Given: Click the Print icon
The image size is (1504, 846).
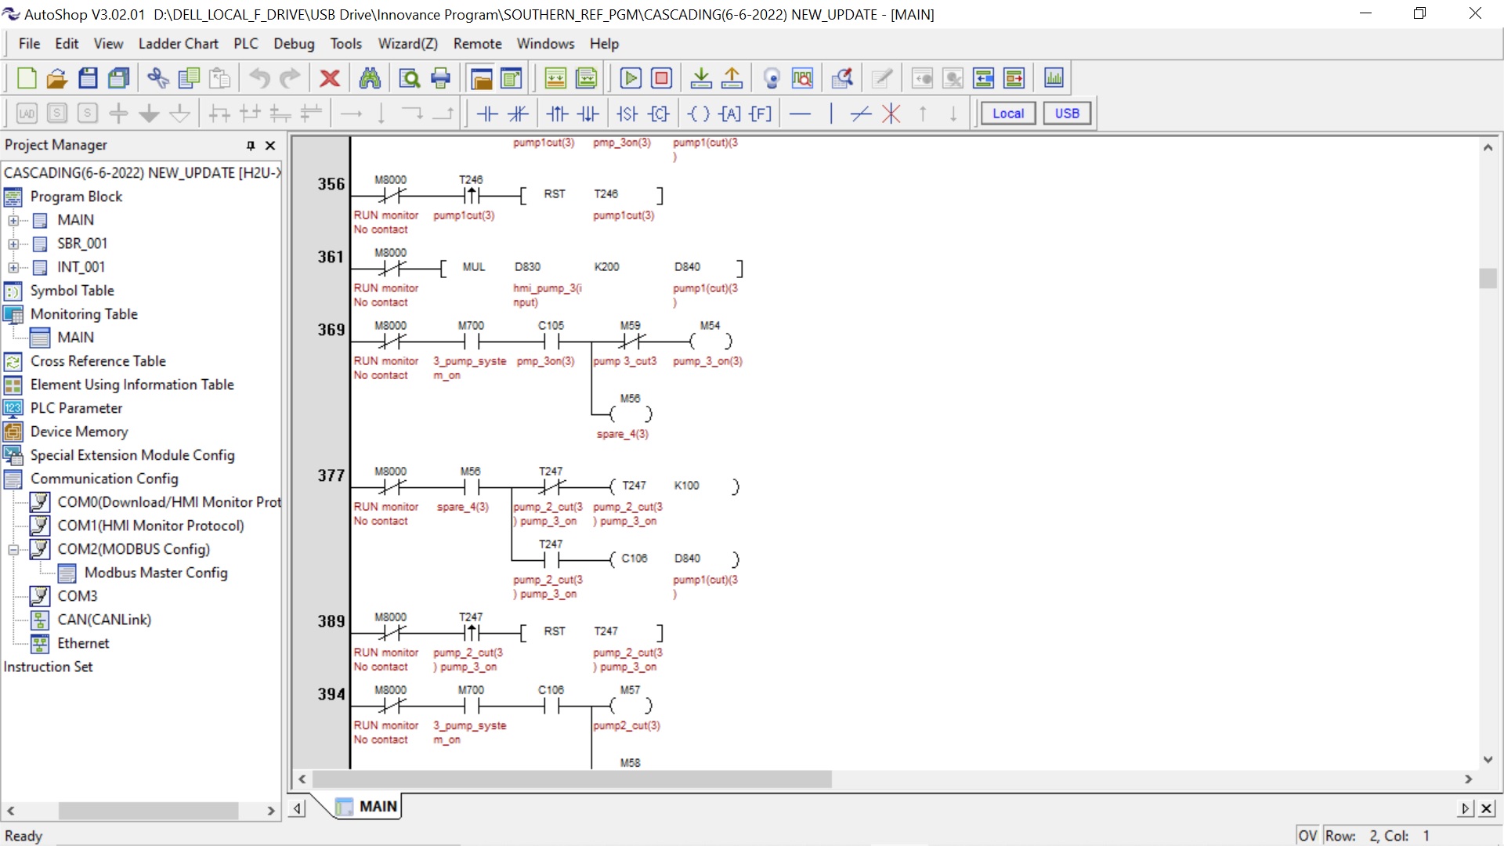Looking at the screenshot, I should click(x=441, y=78).
